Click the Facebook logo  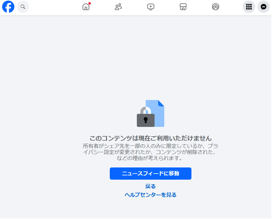click(x=8, y=7)
